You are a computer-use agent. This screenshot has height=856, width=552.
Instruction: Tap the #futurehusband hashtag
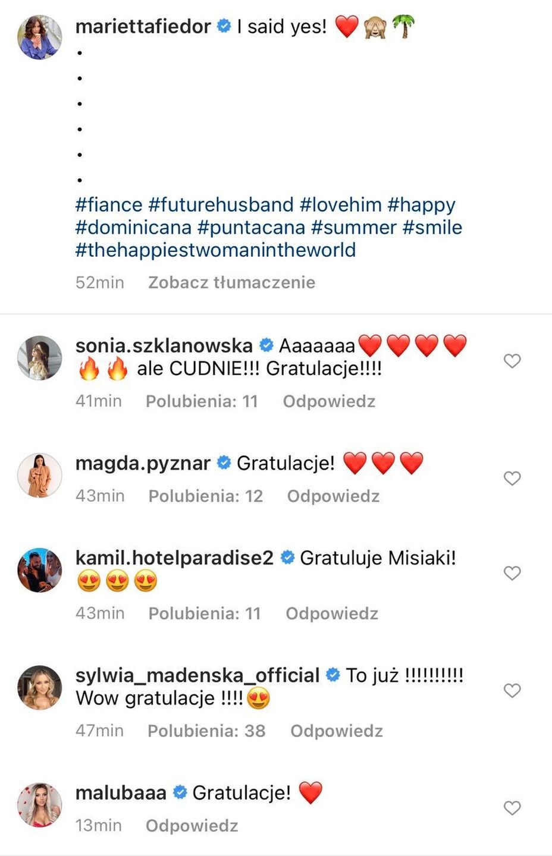(221, 205)
